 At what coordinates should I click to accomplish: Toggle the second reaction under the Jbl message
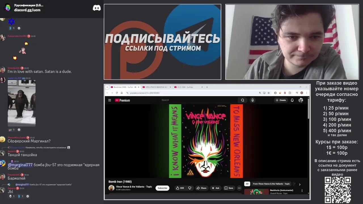point(20,196)
